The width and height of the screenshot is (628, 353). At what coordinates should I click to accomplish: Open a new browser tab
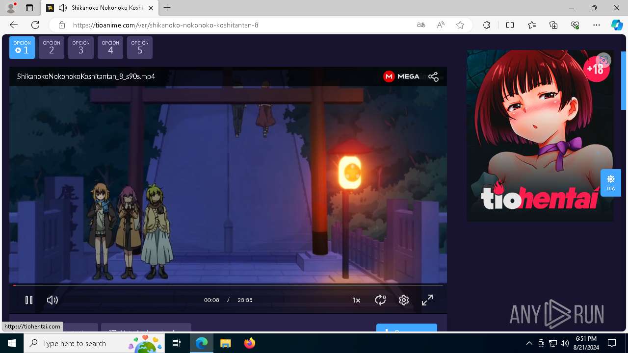pyautogui.click(x=167, y=8)
